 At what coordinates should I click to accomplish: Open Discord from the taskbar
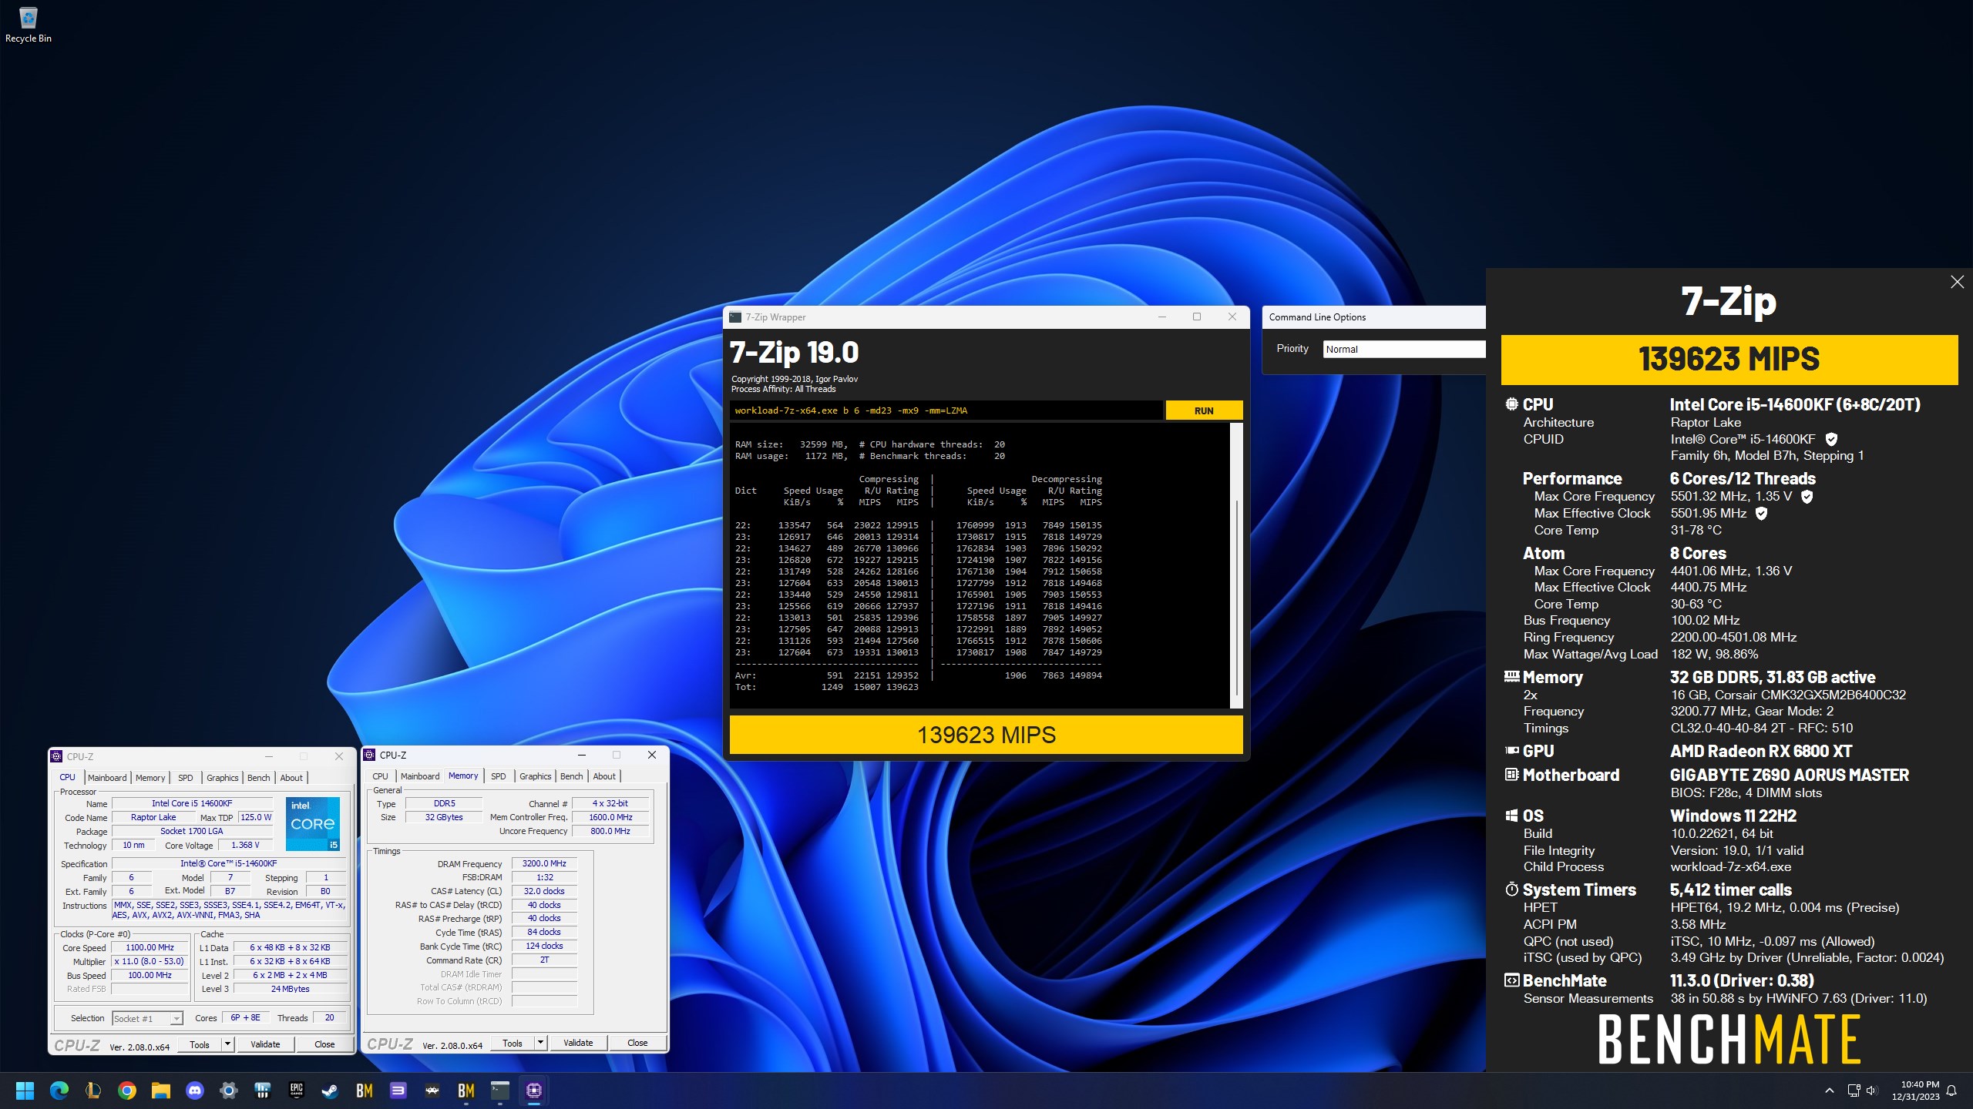point(195,1091)
